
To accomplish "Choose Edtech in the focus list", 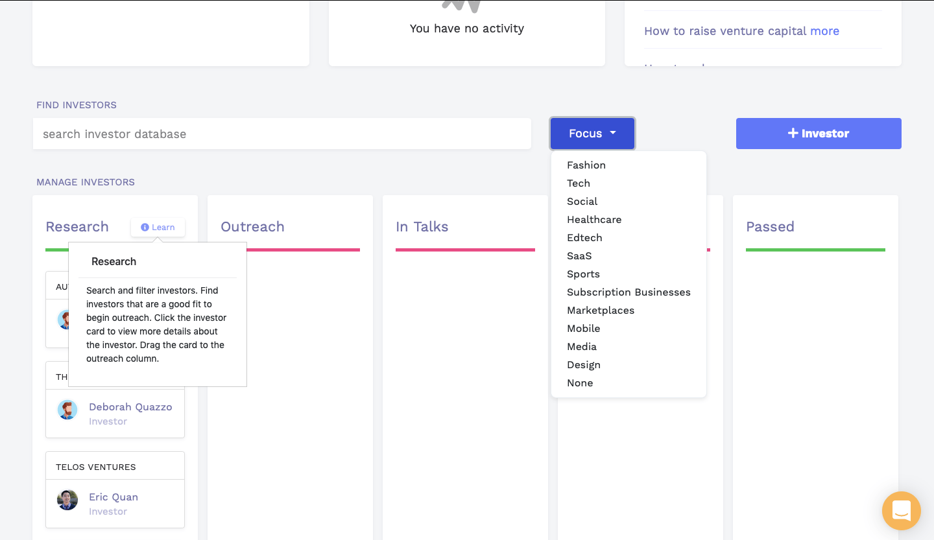I will [584, 238].
